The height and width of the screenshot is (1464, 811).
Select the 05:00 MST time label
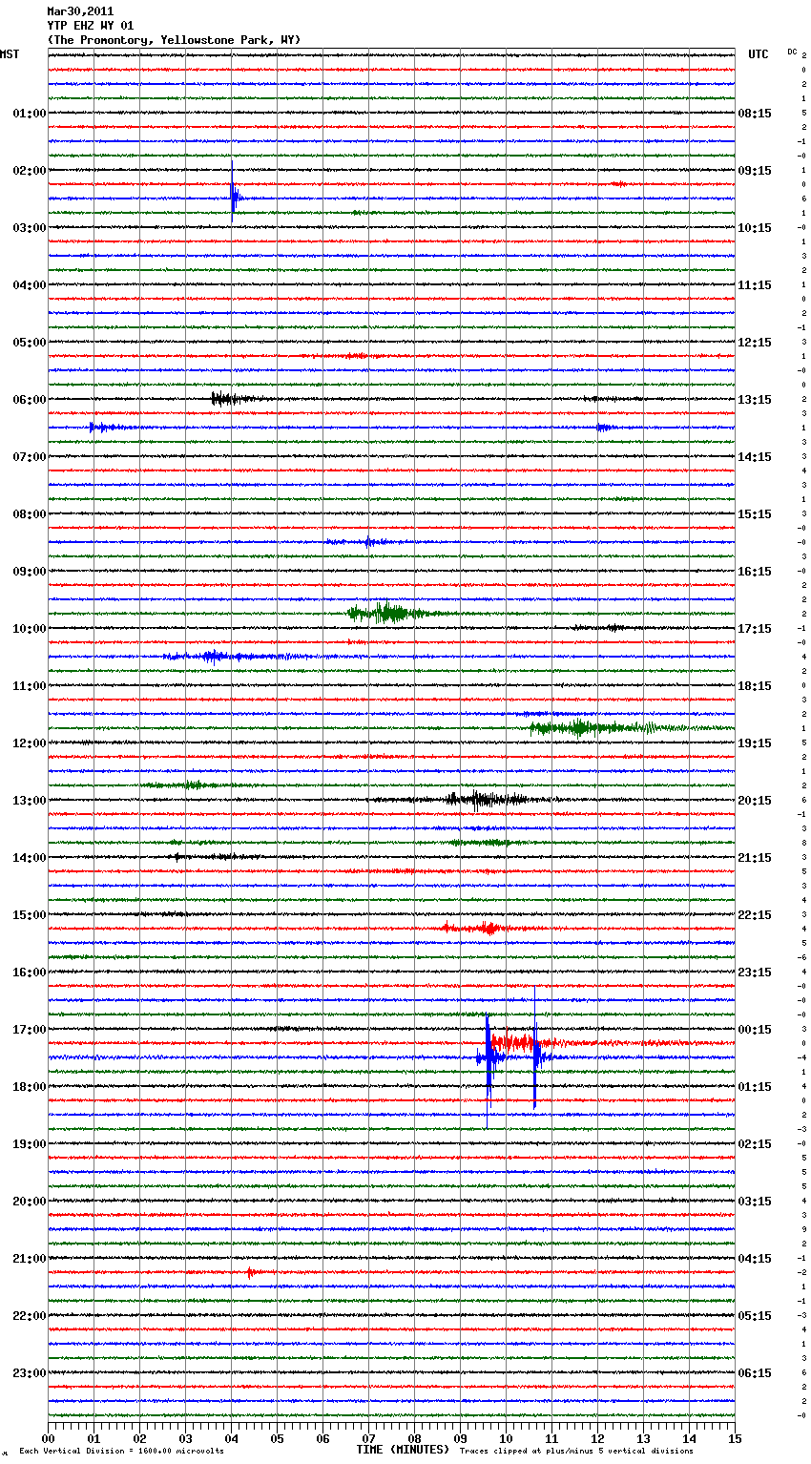30,343
